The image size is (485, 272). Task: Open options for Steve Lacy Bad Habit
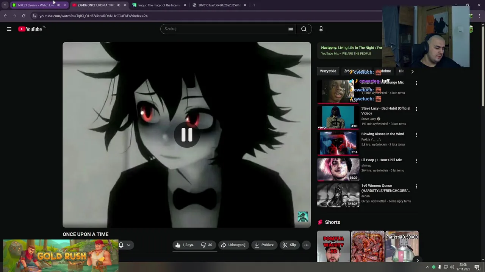(x=416, y=109)
